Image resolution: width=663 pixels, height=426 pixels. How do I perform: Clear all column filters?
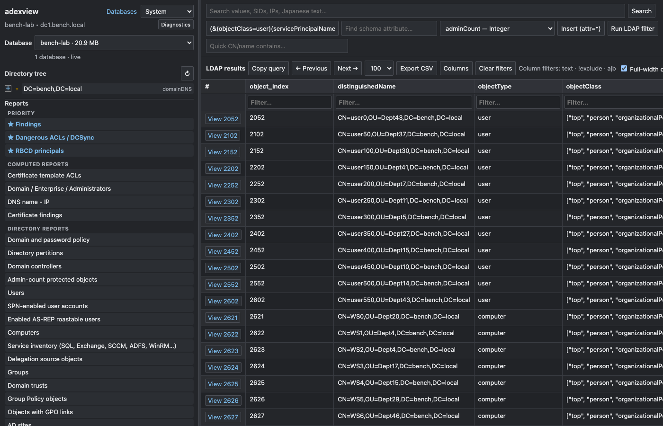(495, 68)
